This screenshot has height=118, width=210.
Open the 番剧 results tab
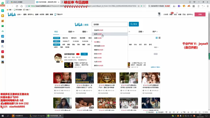coord(85,32)
